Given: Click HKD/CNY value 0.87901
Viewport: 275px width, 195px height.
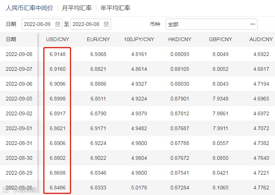Looking at the screenshot, I should point(180,99).
